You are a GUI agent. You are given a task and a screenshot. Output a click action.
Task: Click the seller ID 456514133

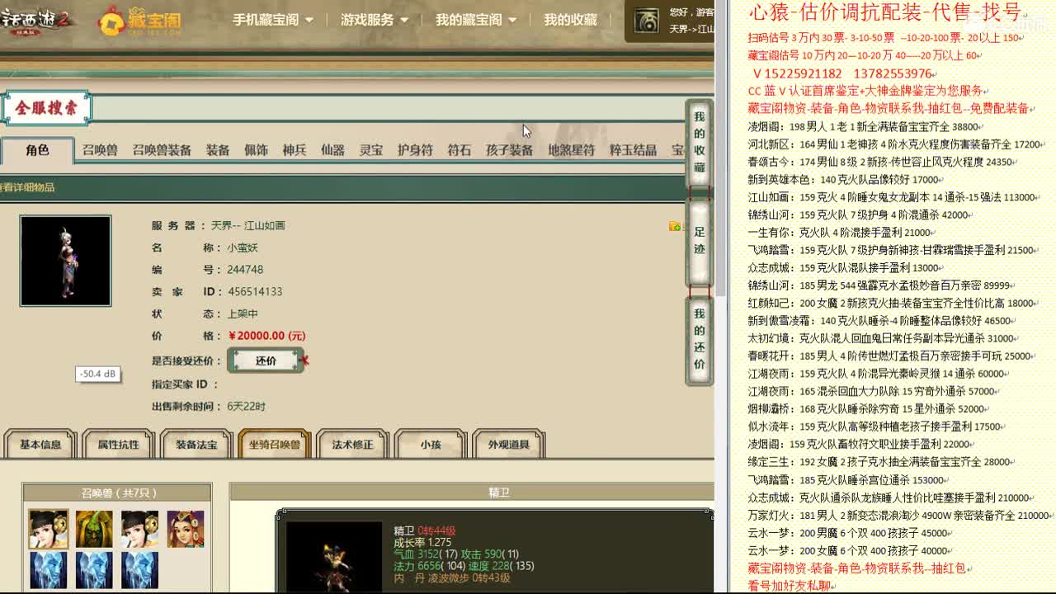(255, 292)
